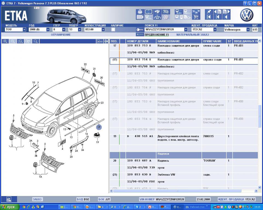Screen dimensions: 263x210
Task: Click the ETKA taskbar button 'E...'
Action: click(x=177, y=207)
